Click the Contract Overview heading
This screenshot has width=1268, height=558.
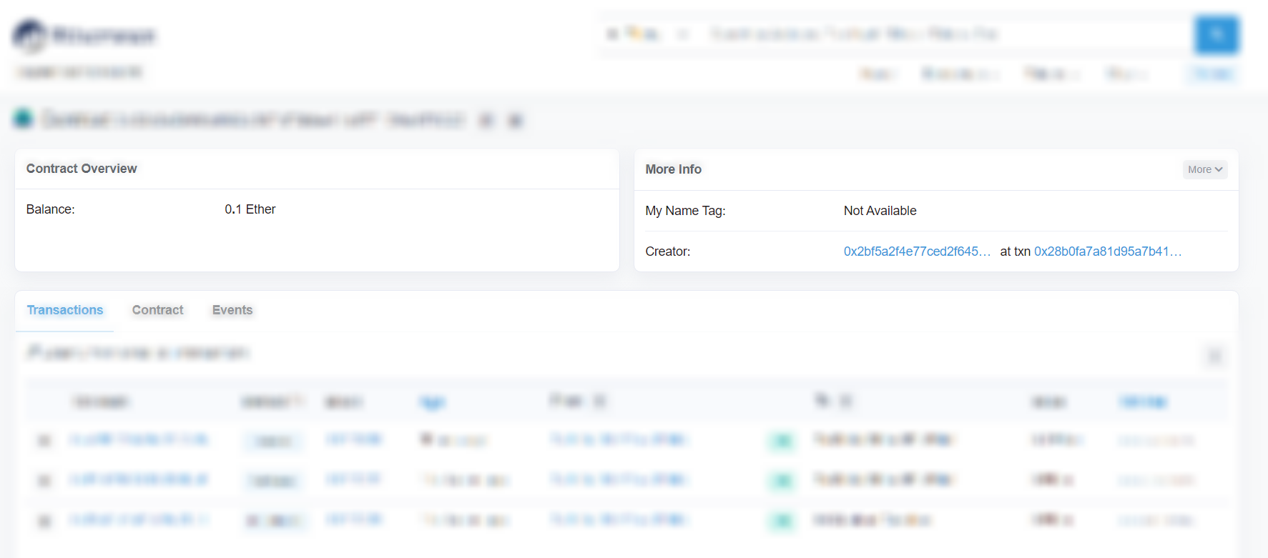point(82,169)
